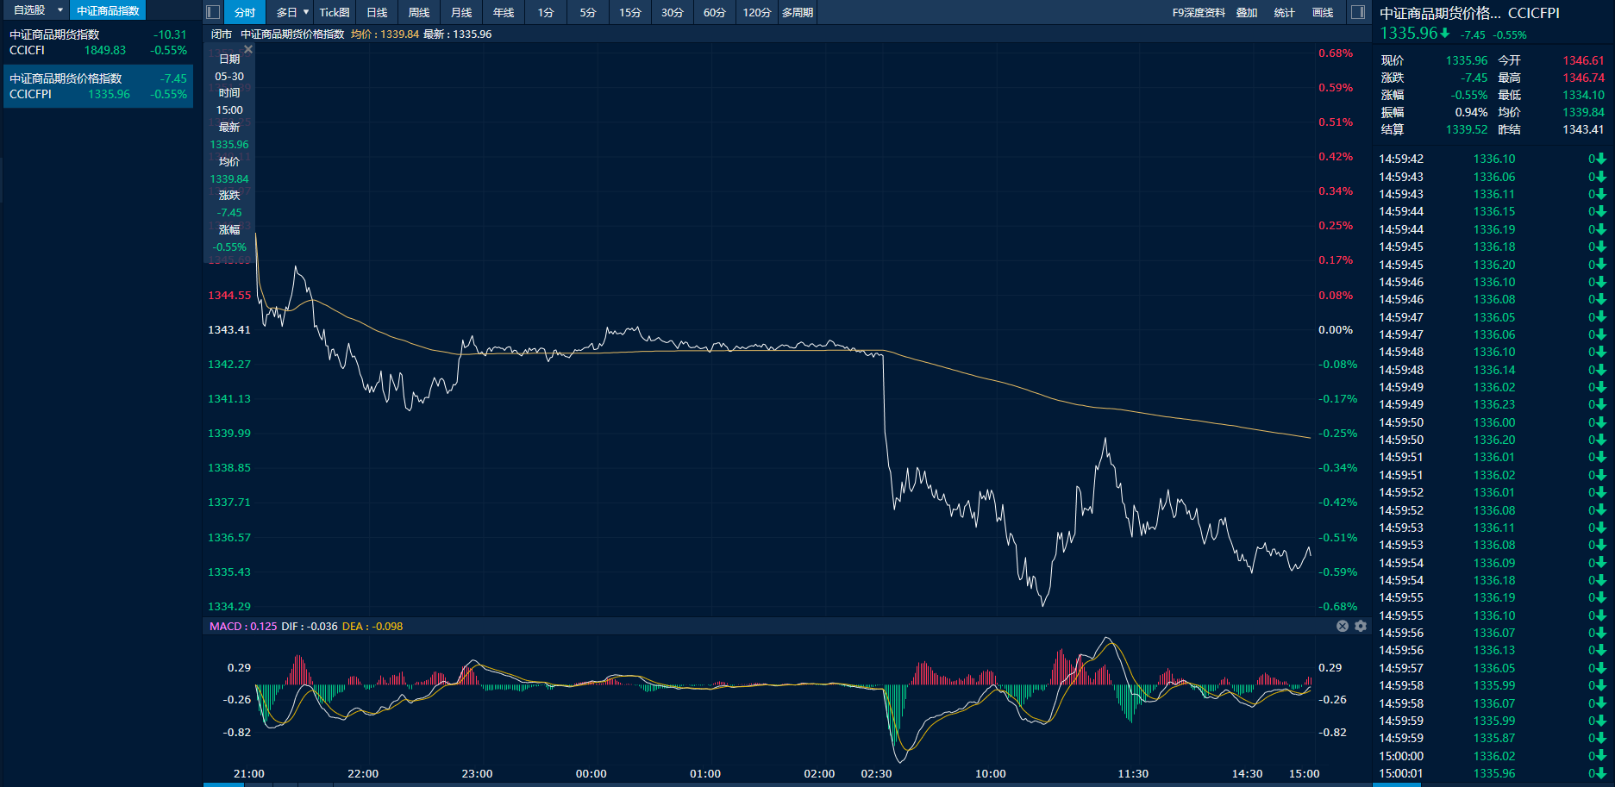
Task: Expand the 多日 multi-day dropdown
Action: (x=306, y=12)
